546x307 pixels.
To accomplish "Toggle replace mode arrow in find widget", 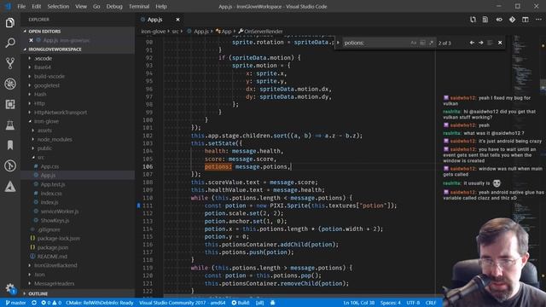I will [338, 43].
